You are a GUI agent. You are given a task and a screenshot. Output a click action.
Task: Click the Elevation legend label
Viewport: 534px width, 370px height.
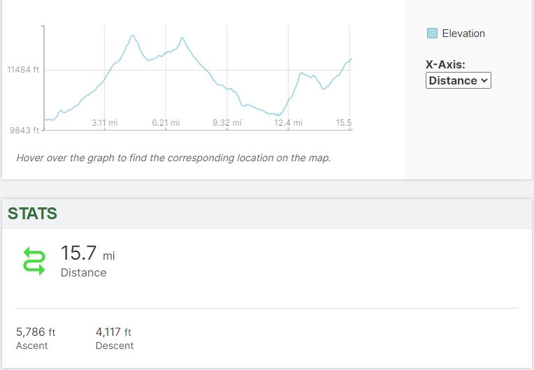[463, 34]
